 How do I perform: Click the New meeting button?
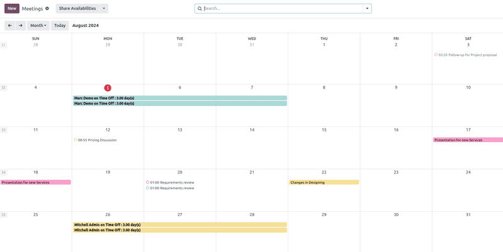[12, 9]
